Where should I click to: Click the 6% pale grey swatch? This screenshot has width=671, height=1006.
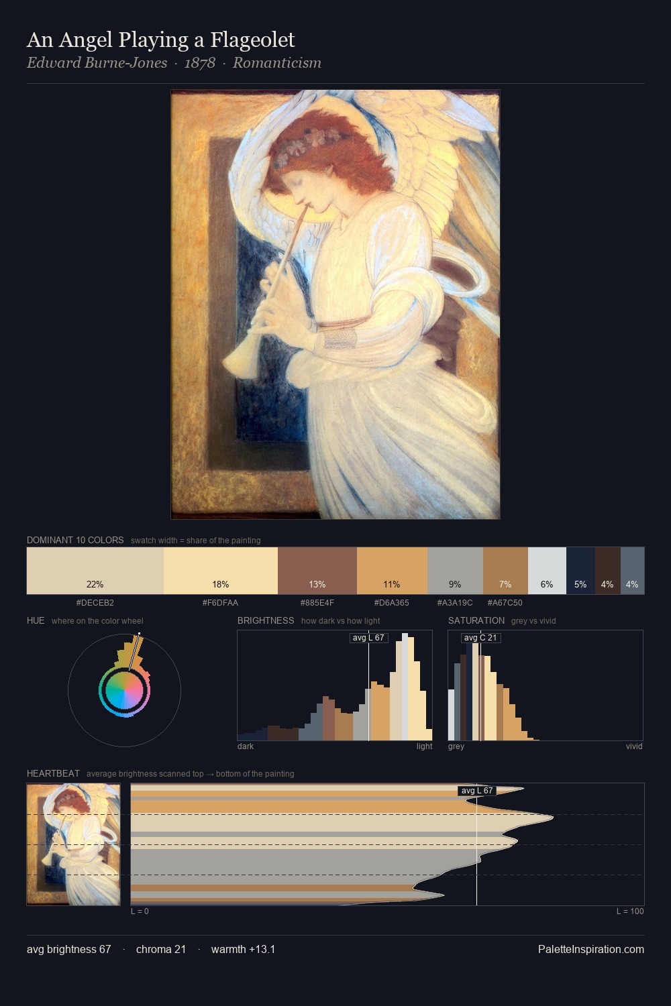pyautogui.click(x=547, y=571)
